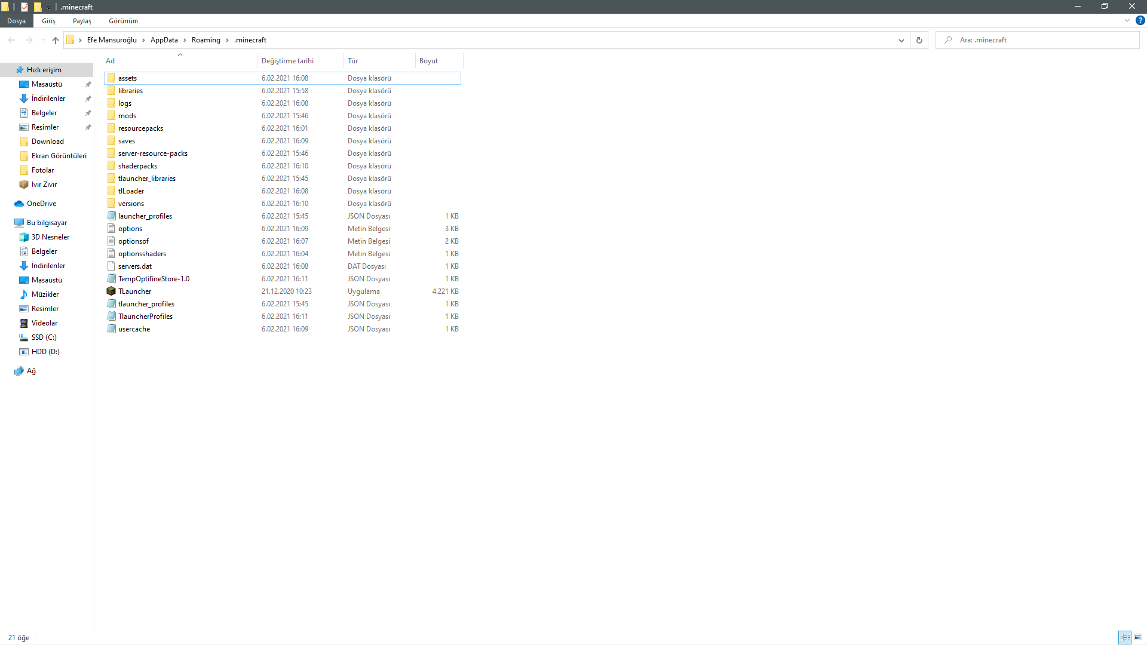The image size is (1147, 645).
Task: Open the Paylaş ribbon tab
Action: coord(82,21)
